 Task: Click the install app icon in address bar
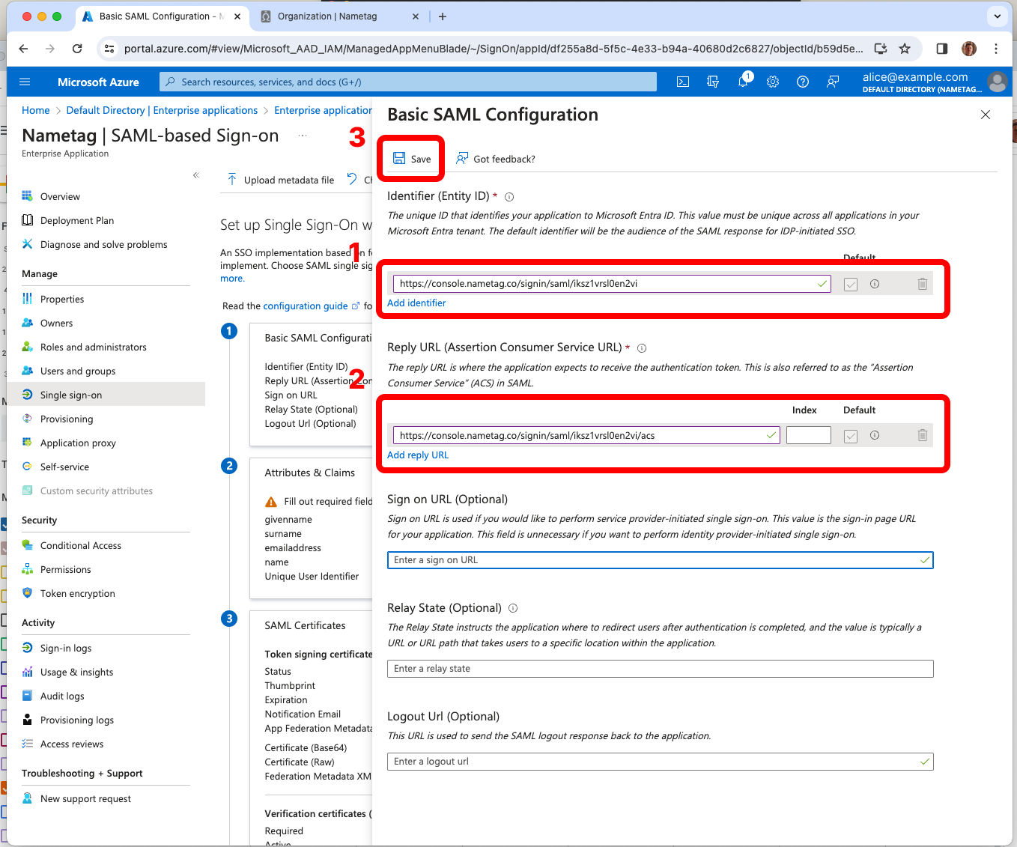[881, 49]
